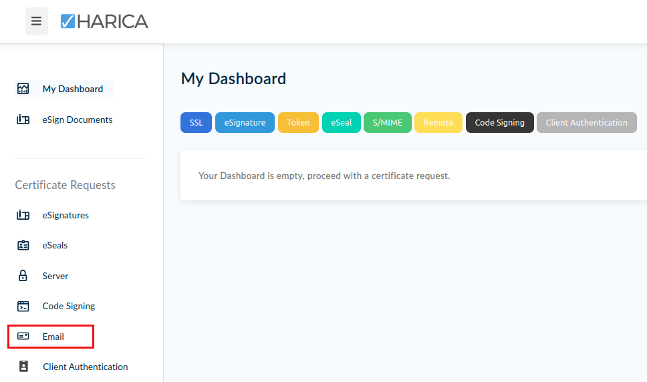
Task: Click the My Dashboard chart icon
Action: pos(23,89)
